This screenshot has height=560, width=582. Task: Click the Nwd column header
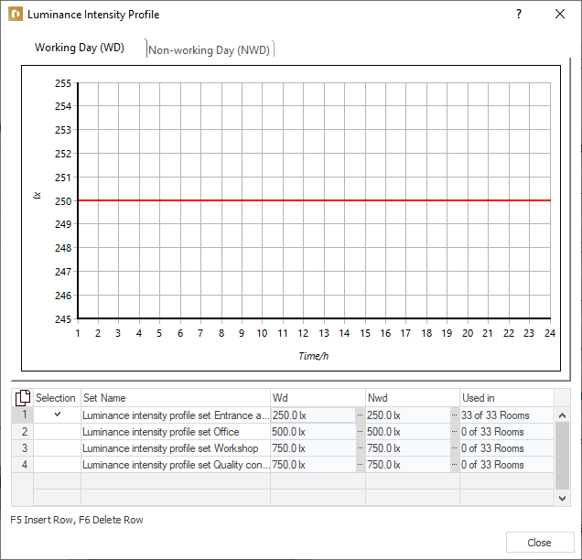click(413, 398)
